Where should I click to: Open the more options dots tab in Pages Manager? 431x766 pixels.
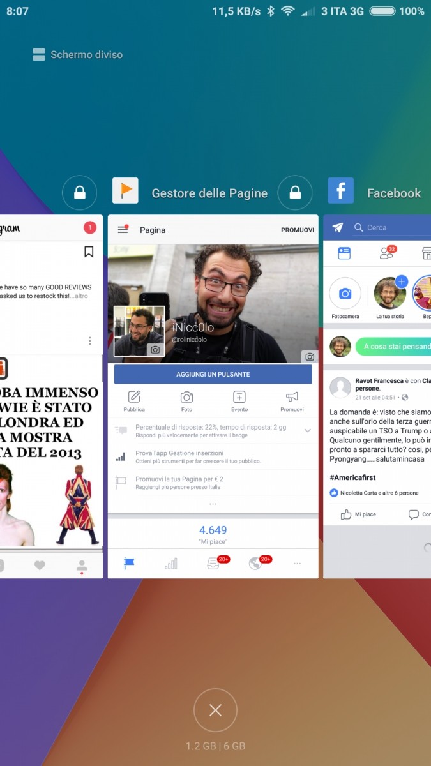297,564
